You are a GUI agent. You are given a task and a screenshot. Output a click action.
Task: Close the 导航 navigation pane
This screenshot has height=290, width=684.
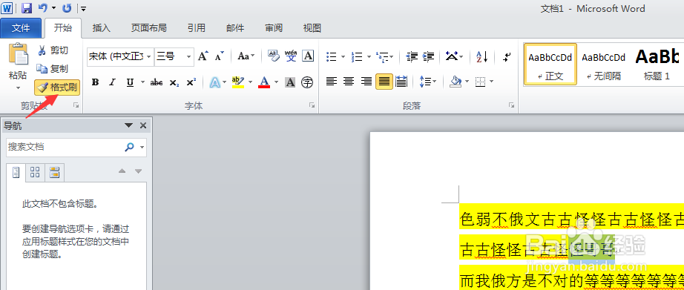(x=142, y=125)
